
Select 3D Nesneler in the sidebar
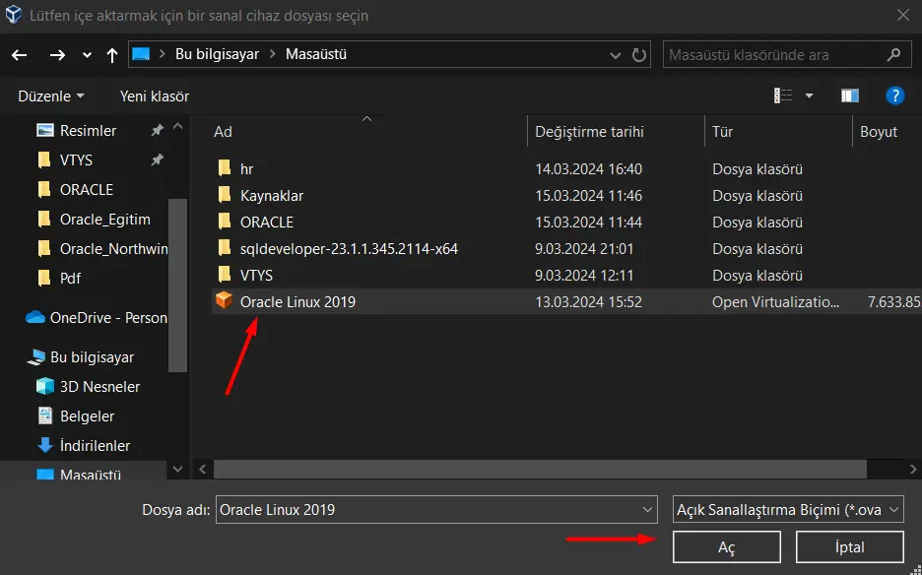tap(99, 387)
